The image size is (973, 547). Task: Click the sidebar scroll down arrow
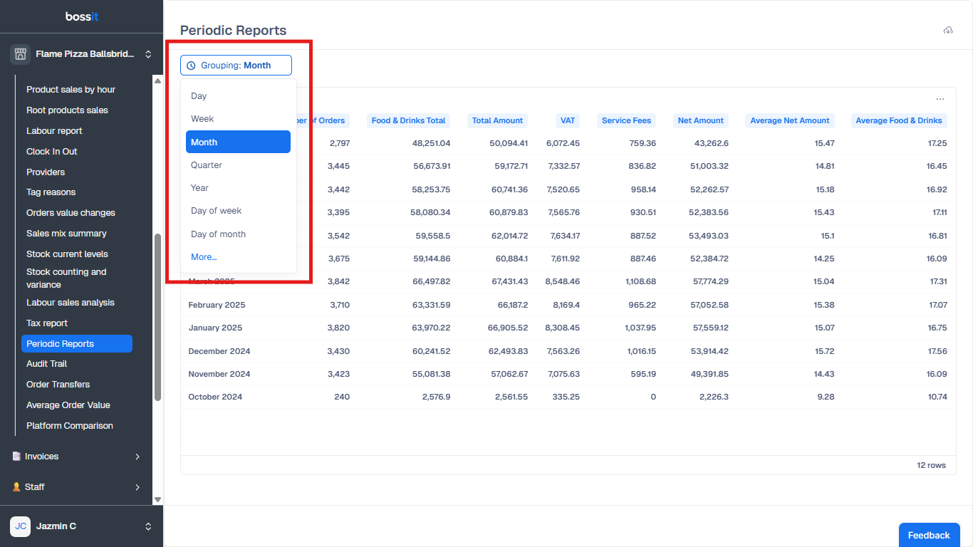(157, 499)
